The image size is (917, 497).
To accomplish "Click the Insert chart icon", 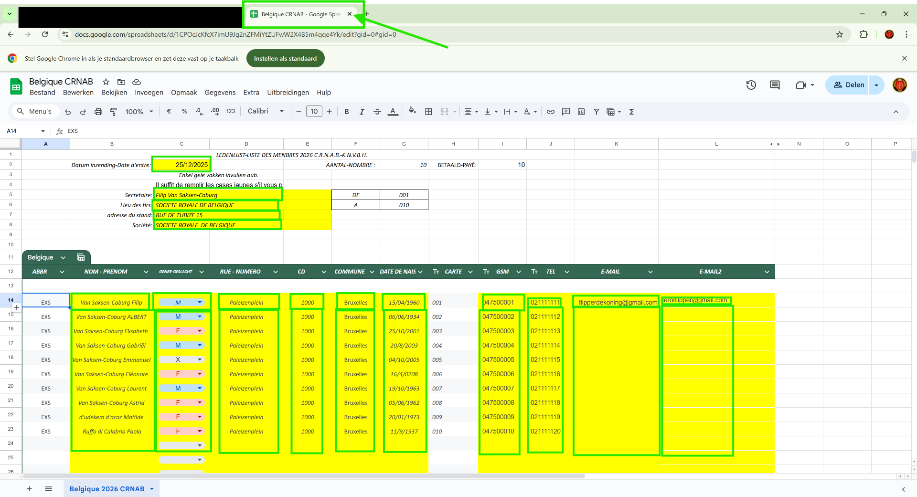I will coord(581,112).
